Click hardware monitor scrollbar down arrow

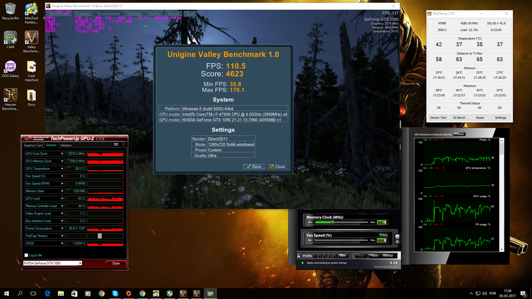point(501,250)
